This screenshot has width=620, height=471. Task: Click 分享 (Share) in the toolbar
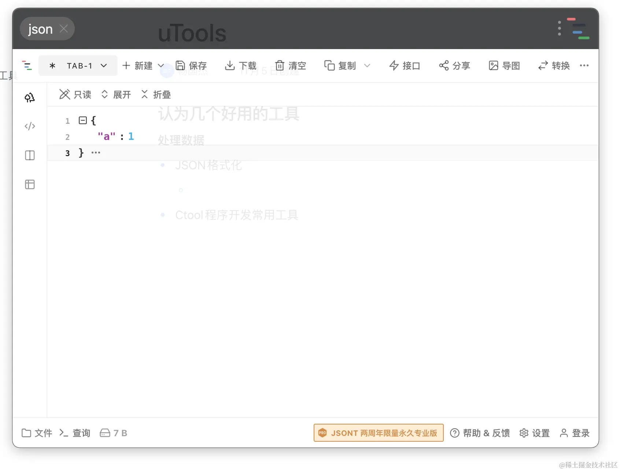[454, 66]
